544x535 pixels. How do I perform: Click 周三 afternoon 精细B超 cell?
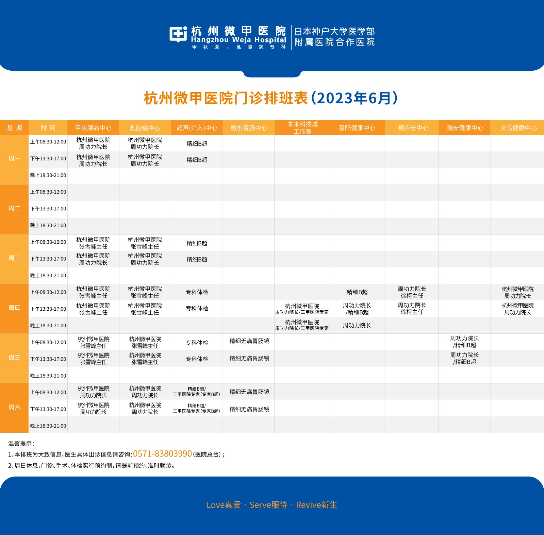pyautogui.click(x=197, y=259)
